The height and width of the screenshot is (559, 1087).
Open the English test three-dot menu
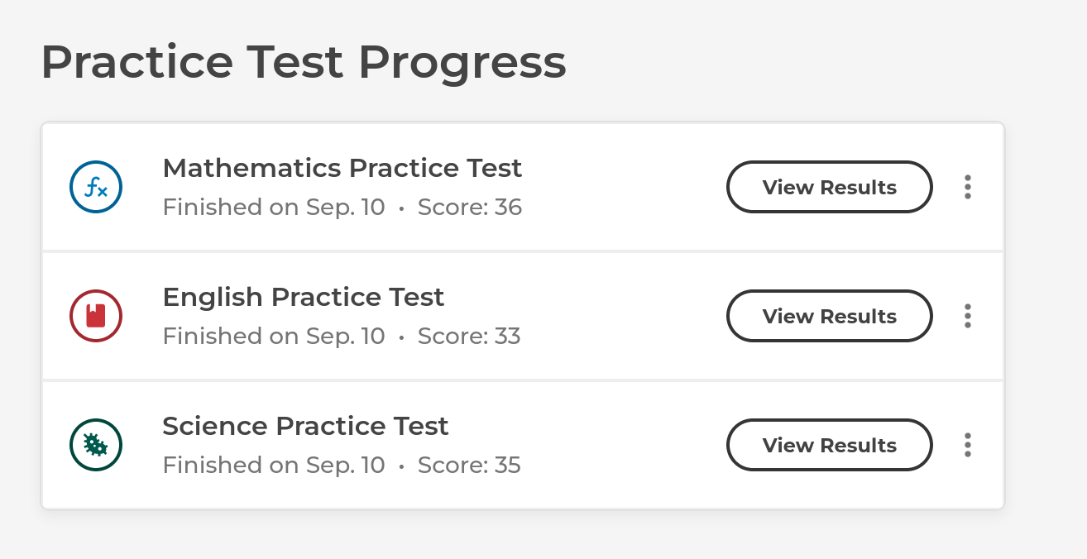tap(968, 316)
